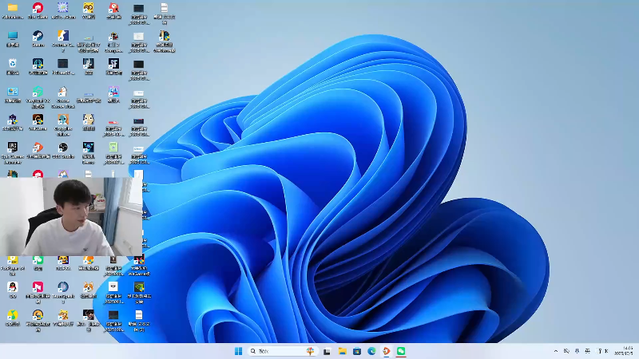Open File Explorer from the taskbar
The width and height of the screenshot is (639, 359).
(x=342, y=351)
